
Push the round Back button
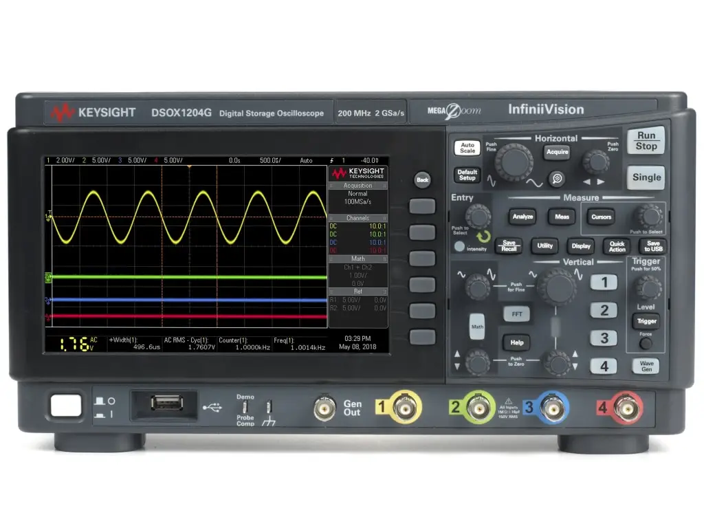(422, 179)
